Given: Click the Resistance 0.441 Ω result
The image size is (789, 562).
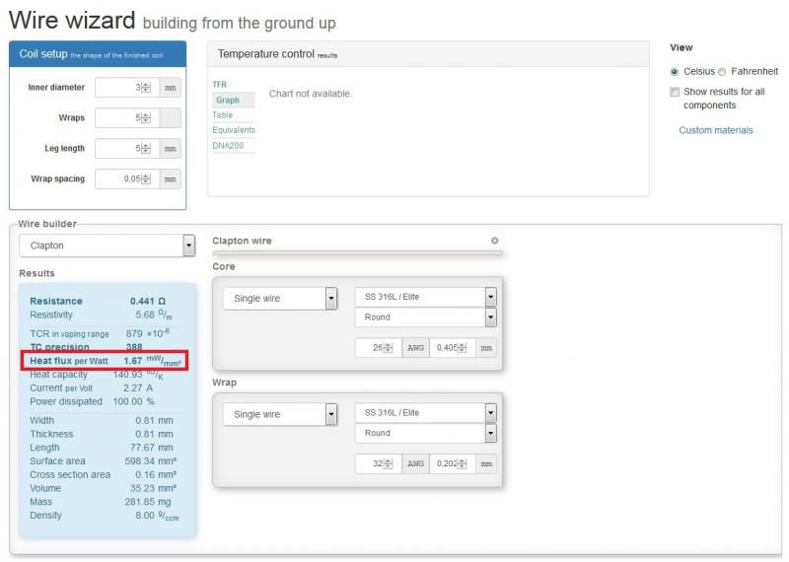Looking at the screenshot, I should pyautogui.click(x=98, y=301).
